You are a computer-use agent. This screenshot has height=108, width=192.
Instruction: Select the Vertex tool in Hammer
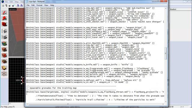click(4, 74)
